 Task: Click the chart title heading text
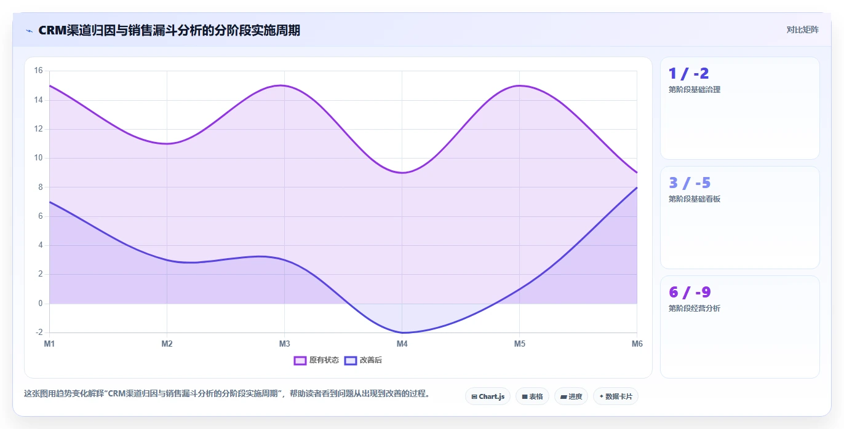[x=169, y=30]
